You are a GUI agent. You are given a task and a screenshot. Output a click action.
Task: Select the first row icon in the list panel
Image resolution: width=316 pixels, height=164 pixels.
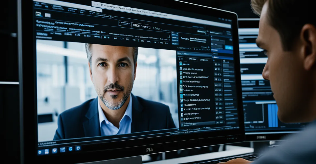[181, 64]
